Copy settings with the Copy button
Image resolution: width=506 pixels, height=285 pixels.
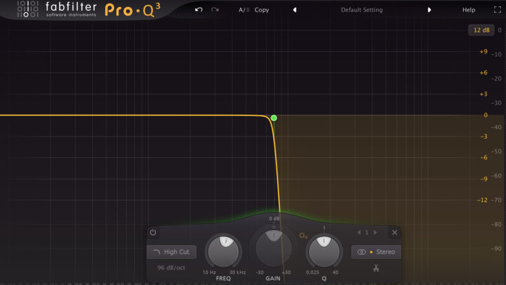(x=261, y=10)
